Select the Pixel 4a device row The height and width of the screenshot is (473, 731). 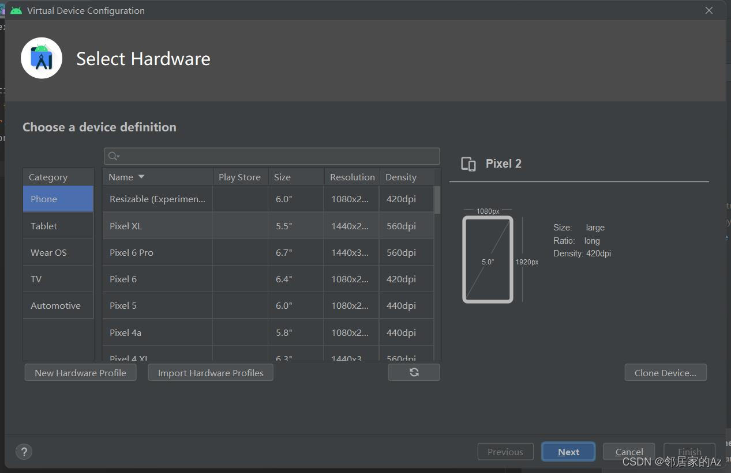pos(268,332)
